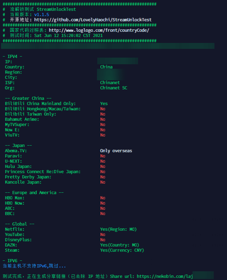The image size is (227, 280).
Task: Click the Netflix Yes(Region: MO) result
Action: [119, 229]
